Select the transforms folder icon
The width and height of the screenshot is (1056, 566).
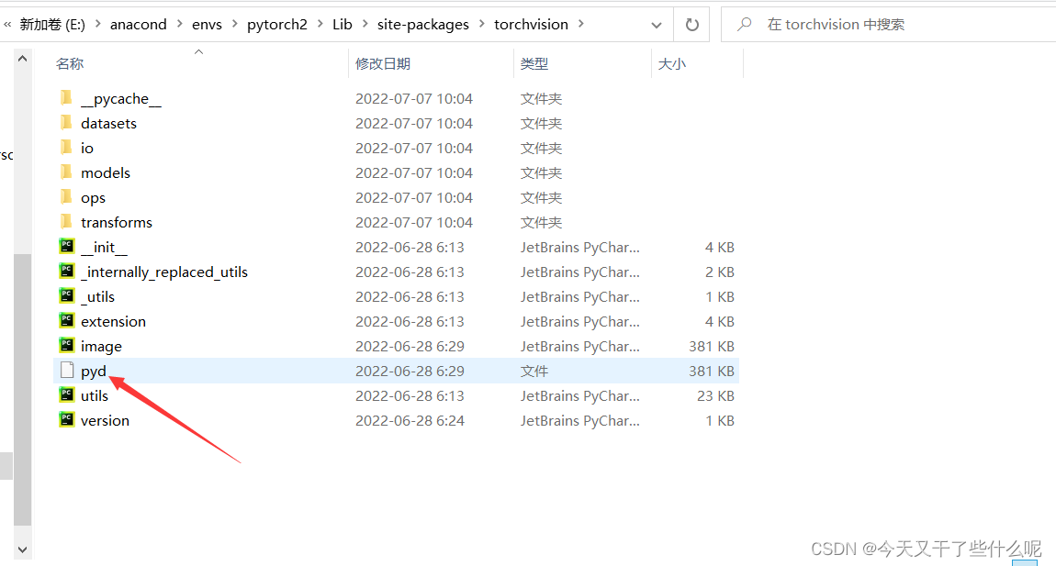click(66, 222)
